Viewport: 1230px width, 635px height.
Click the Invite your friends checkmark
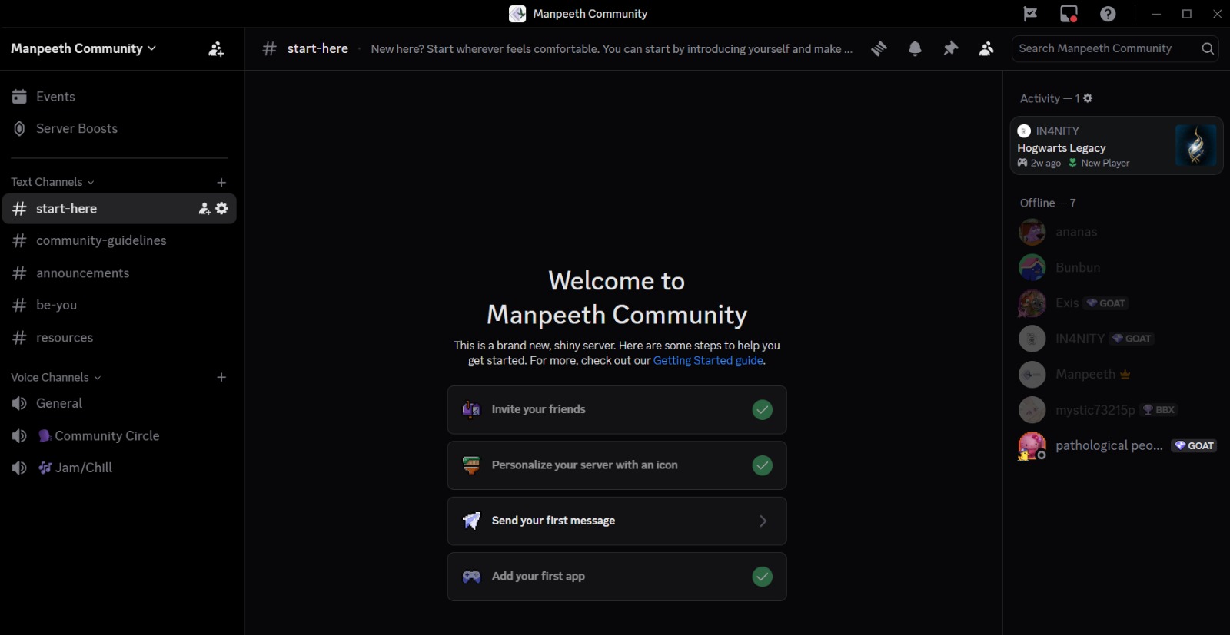point(762,410)
